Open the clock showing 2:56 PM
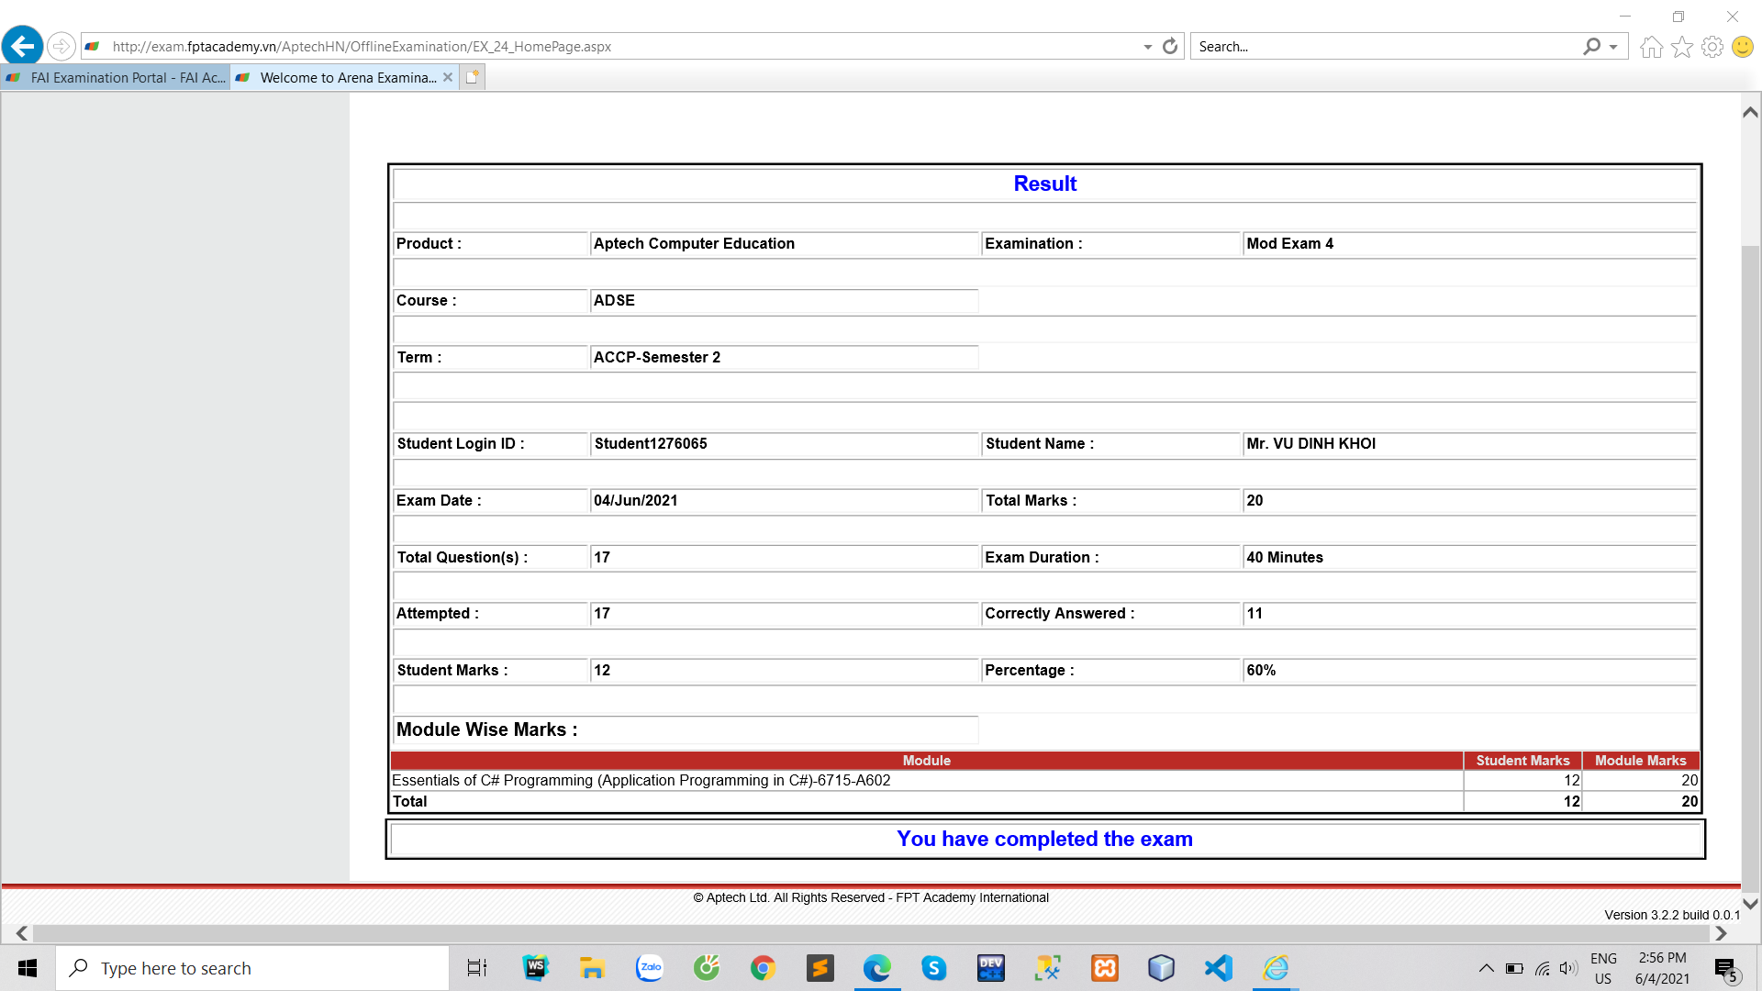Screen dimensions: 1762x991 pyautogui.click(x=1662, y=968)
